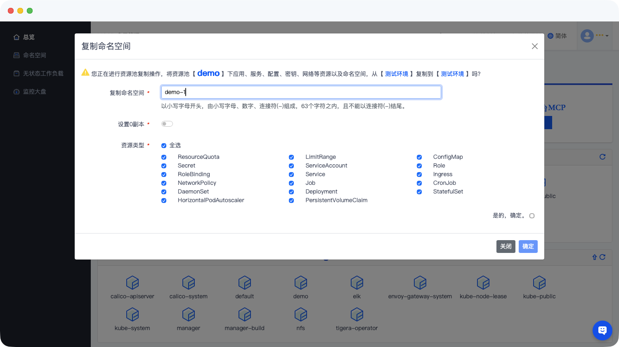Screen dimensions: 619x347
Task: Close the 复制命名空间 dialog with X
Action: (x=534, y=46)
